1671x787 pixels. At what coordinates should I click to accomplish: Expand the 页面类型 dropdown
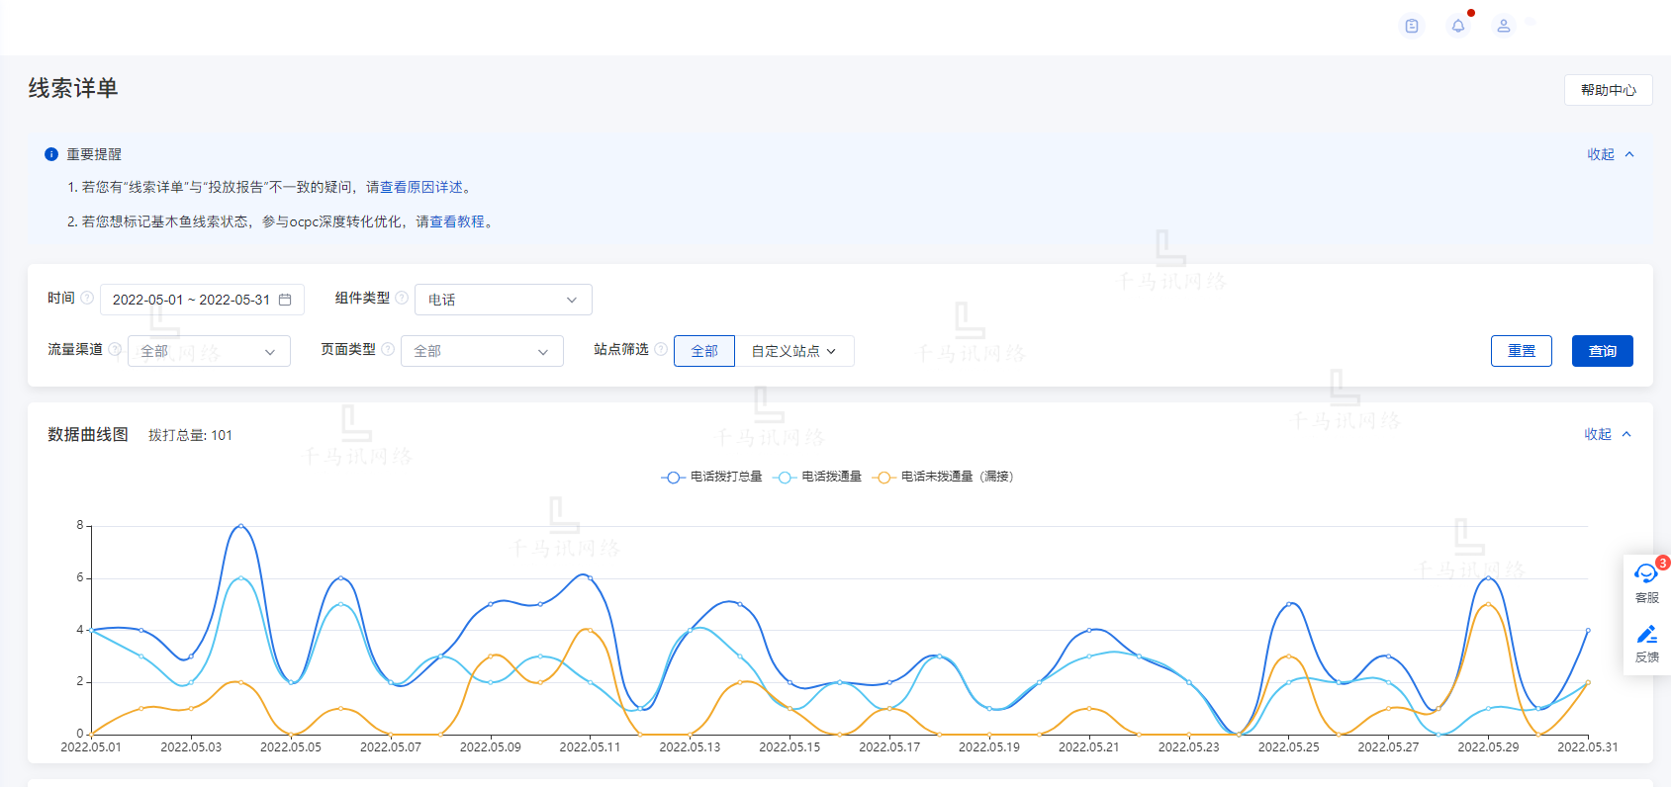tap(482, 351)
